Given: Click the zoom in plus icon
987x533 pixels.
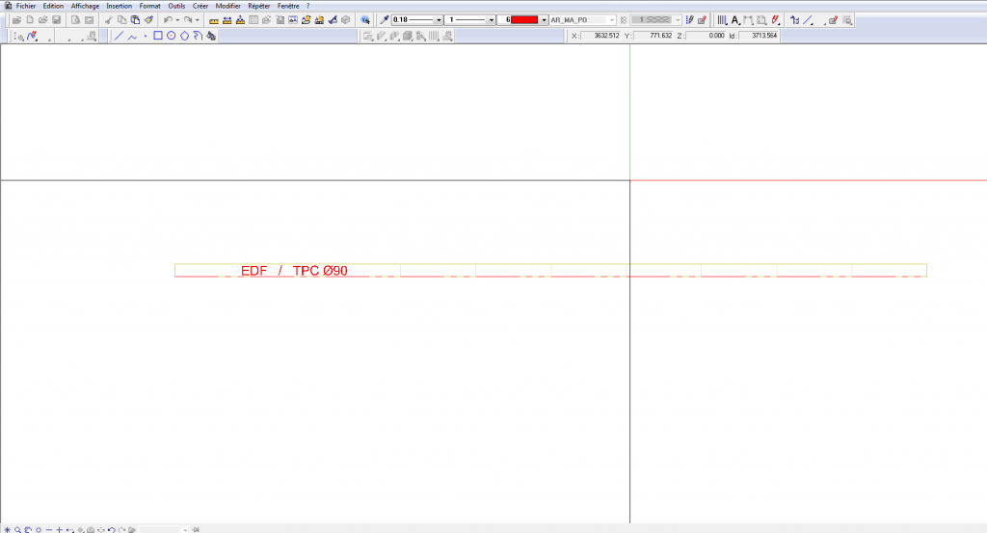Looking at the screenshot, I should tap(59, 530).
